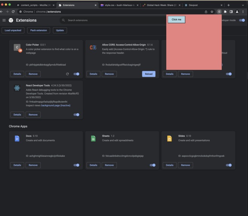
Task: Click Pack extension button
Action: pos(38,30)
